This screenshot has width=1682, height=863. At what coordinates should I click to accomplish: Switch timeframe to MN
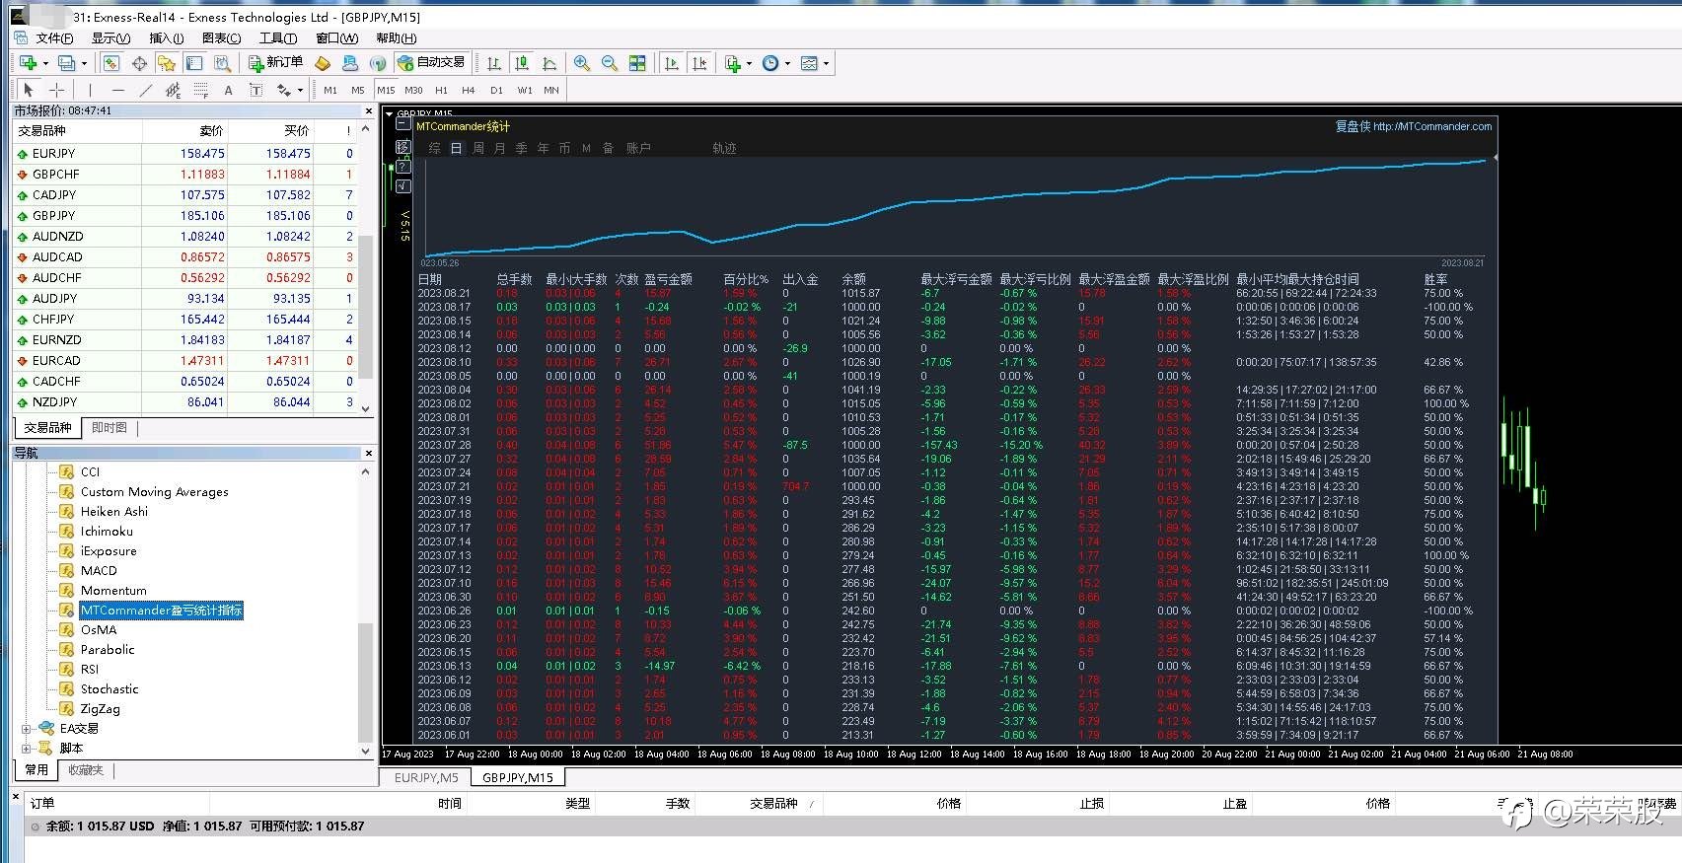(x=551, y=90)
